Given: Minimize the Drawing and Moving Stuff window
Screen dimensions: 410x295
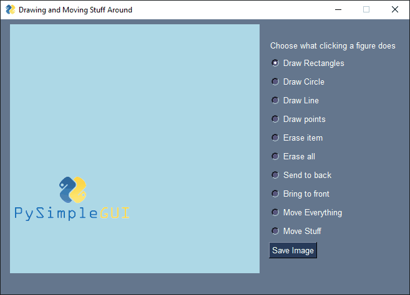Looking at the screenshot, I should coord(338,10).
